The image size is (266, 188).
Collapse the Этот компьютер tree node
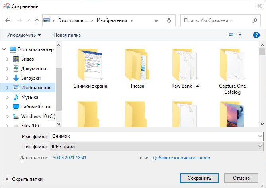tap(4, 49)
